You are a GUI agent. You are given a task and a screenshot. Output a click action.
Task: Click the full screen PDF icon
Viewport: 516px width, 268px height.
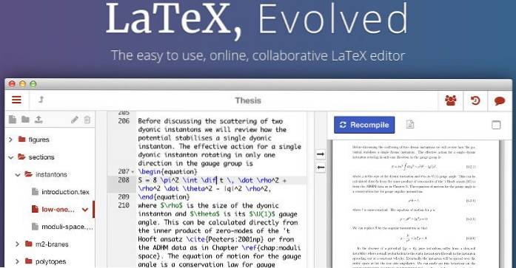pyautogui.click(x=496, y=125)
